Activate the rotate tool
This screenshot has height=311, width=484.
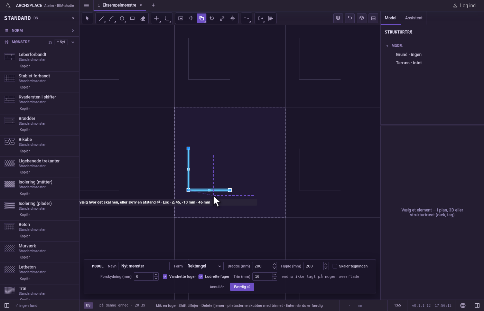pyautogui.click(x=212, y=18)
